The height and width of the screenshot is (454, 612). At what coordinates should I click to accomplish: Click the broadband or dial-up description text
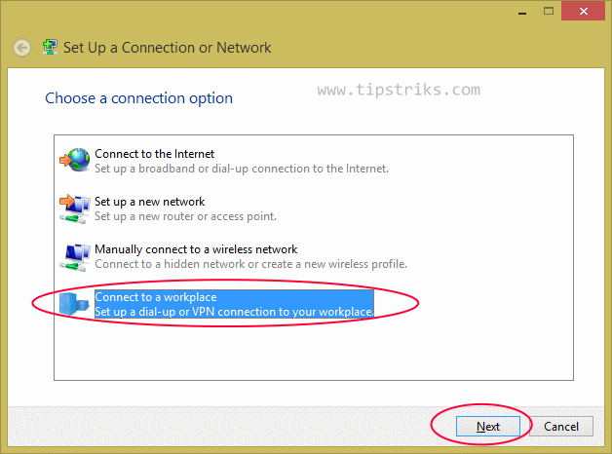(x=242, y=169)
